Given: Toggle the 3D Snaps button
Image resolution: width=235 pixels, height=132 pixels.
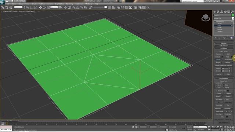Looking at the screenshot, I should (74, 7).
